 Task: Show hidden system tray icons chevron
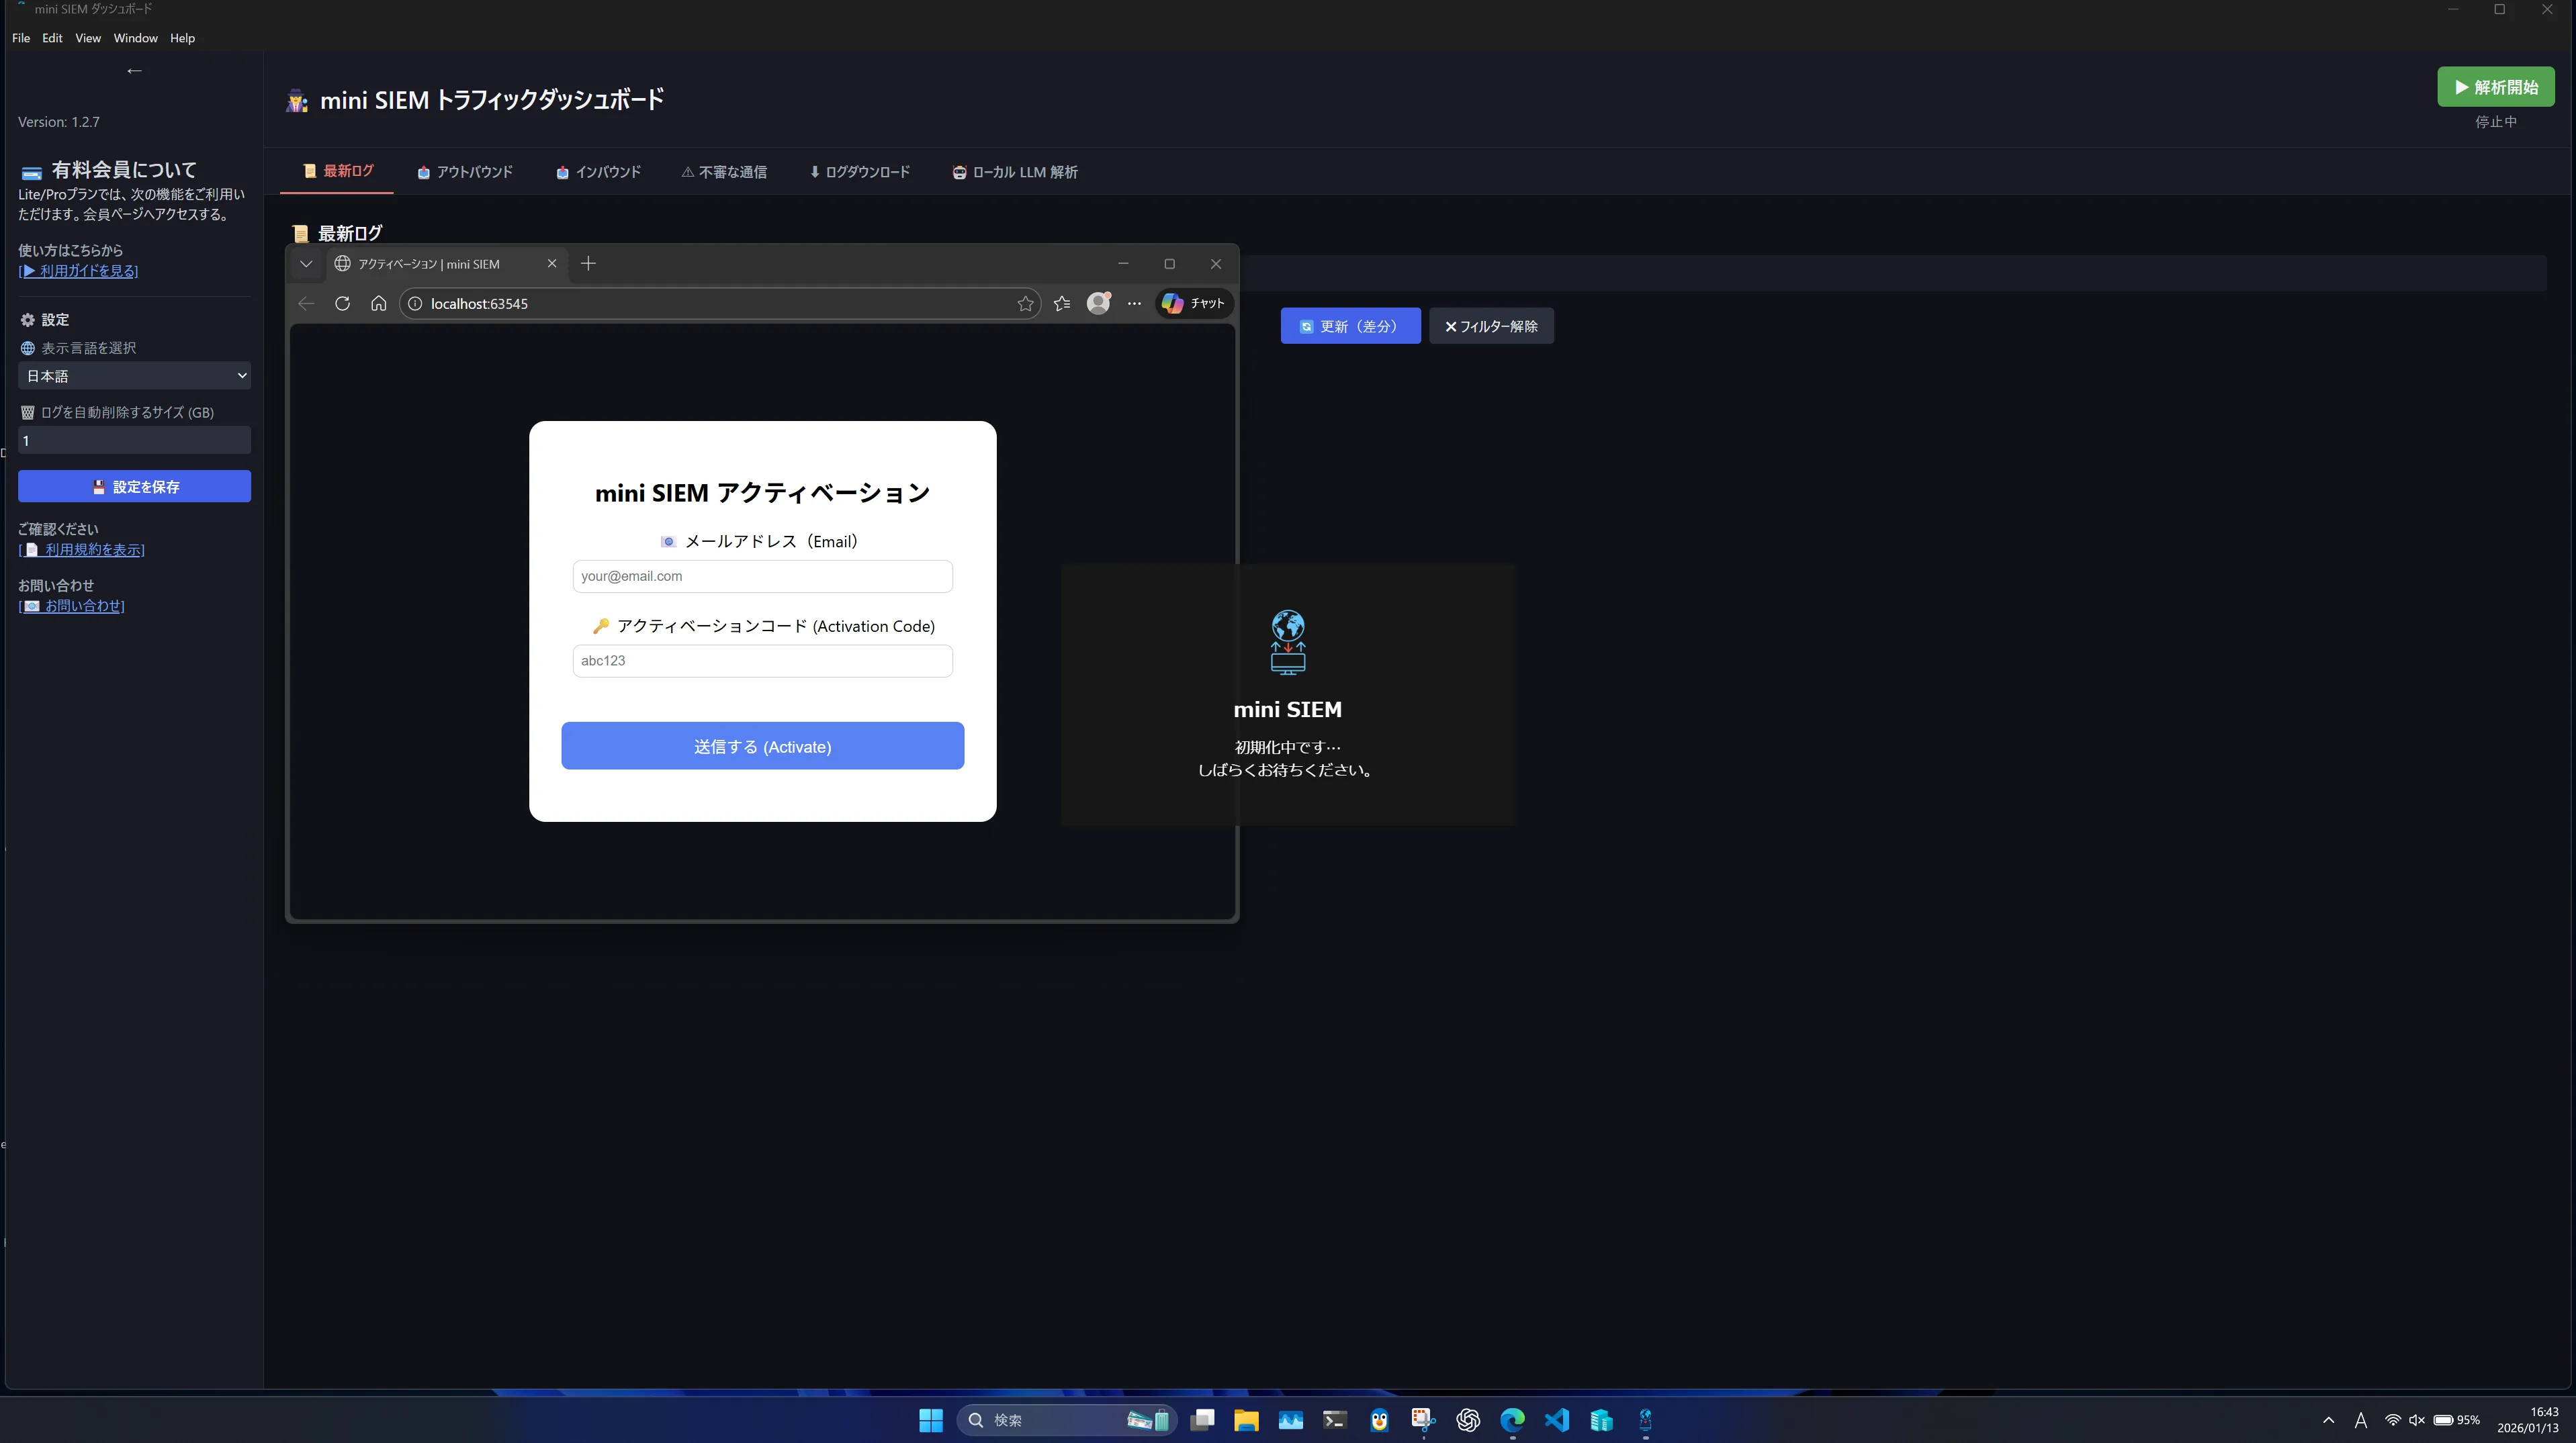coord(2328,1420)
